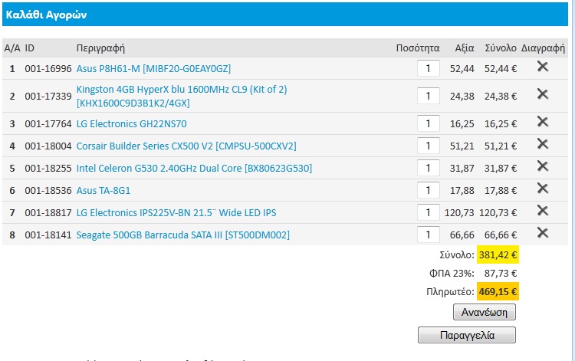Remove Corsair CX500 V2 item
Viewport: 575px width, 361px height.
543,144
